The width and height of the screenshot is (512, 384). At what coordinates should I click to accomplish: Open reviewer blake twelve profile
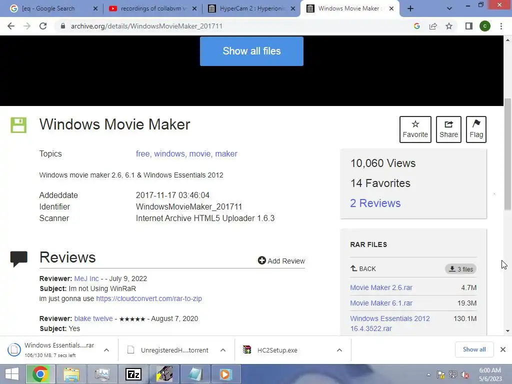93,318
